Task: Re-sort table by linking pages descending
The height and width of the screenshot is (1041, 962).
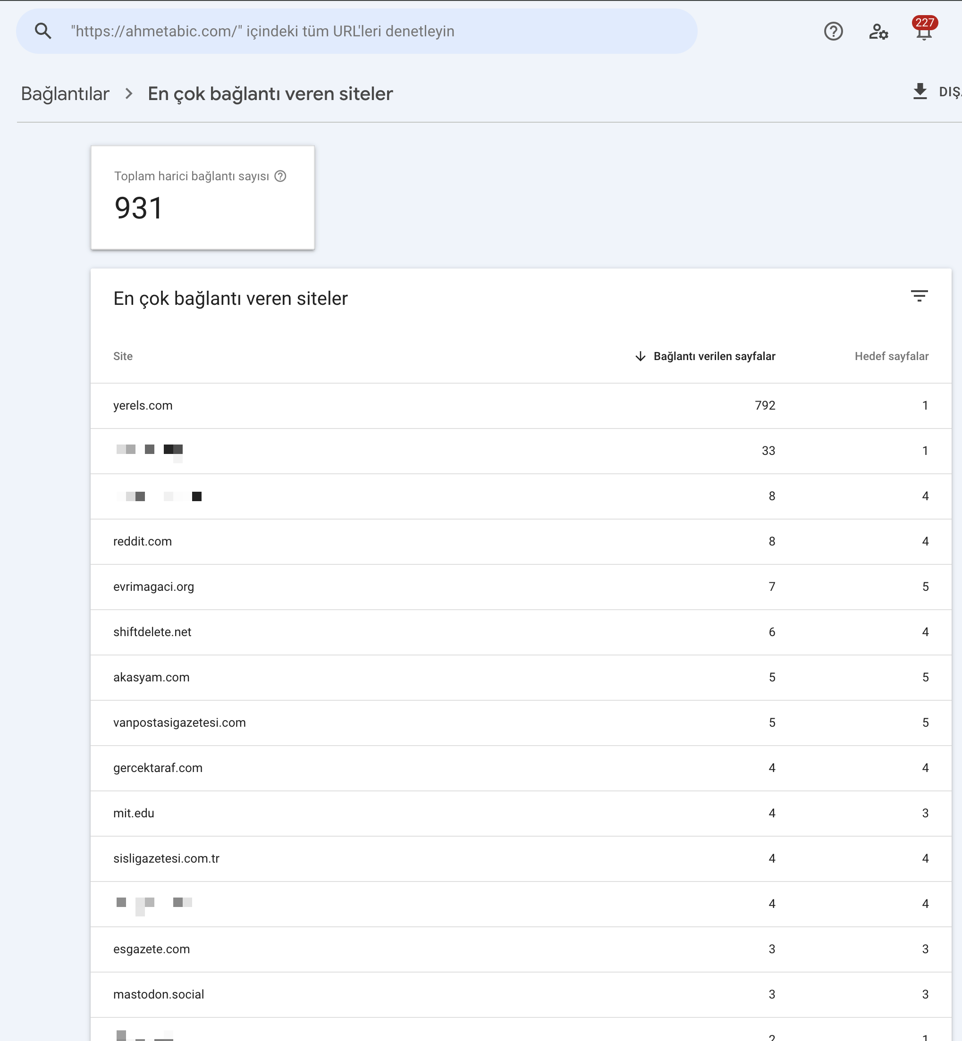Action: 714,357
